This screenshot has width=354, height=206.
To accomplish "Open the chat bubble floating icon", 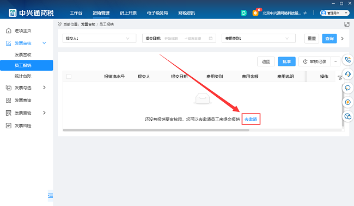I will coord(347,88).
